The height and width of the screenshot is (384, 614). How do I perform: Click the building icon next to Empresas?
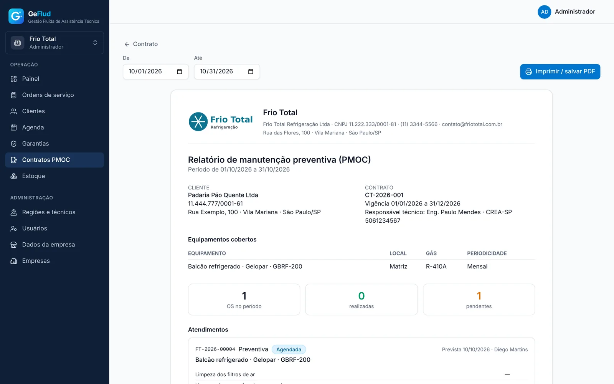(x=14, y=261)
